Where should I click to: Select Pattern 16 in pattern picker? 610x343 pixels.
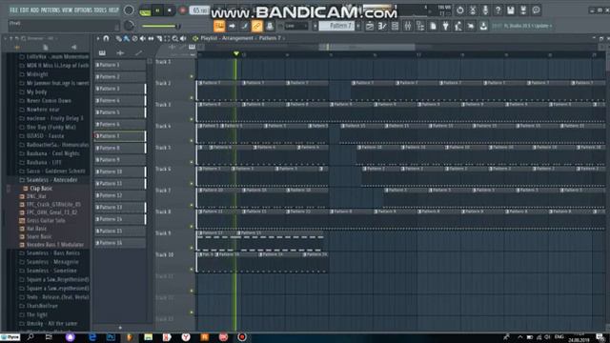tap(120, 243)
